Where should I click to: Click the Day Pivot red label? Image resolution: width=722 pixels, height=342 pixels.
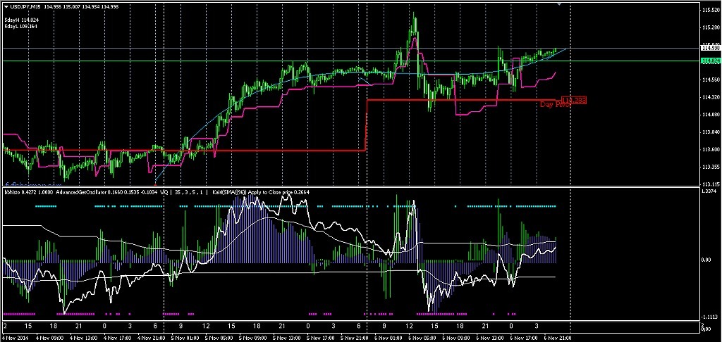pyautogui.click(x=555, y=105)
